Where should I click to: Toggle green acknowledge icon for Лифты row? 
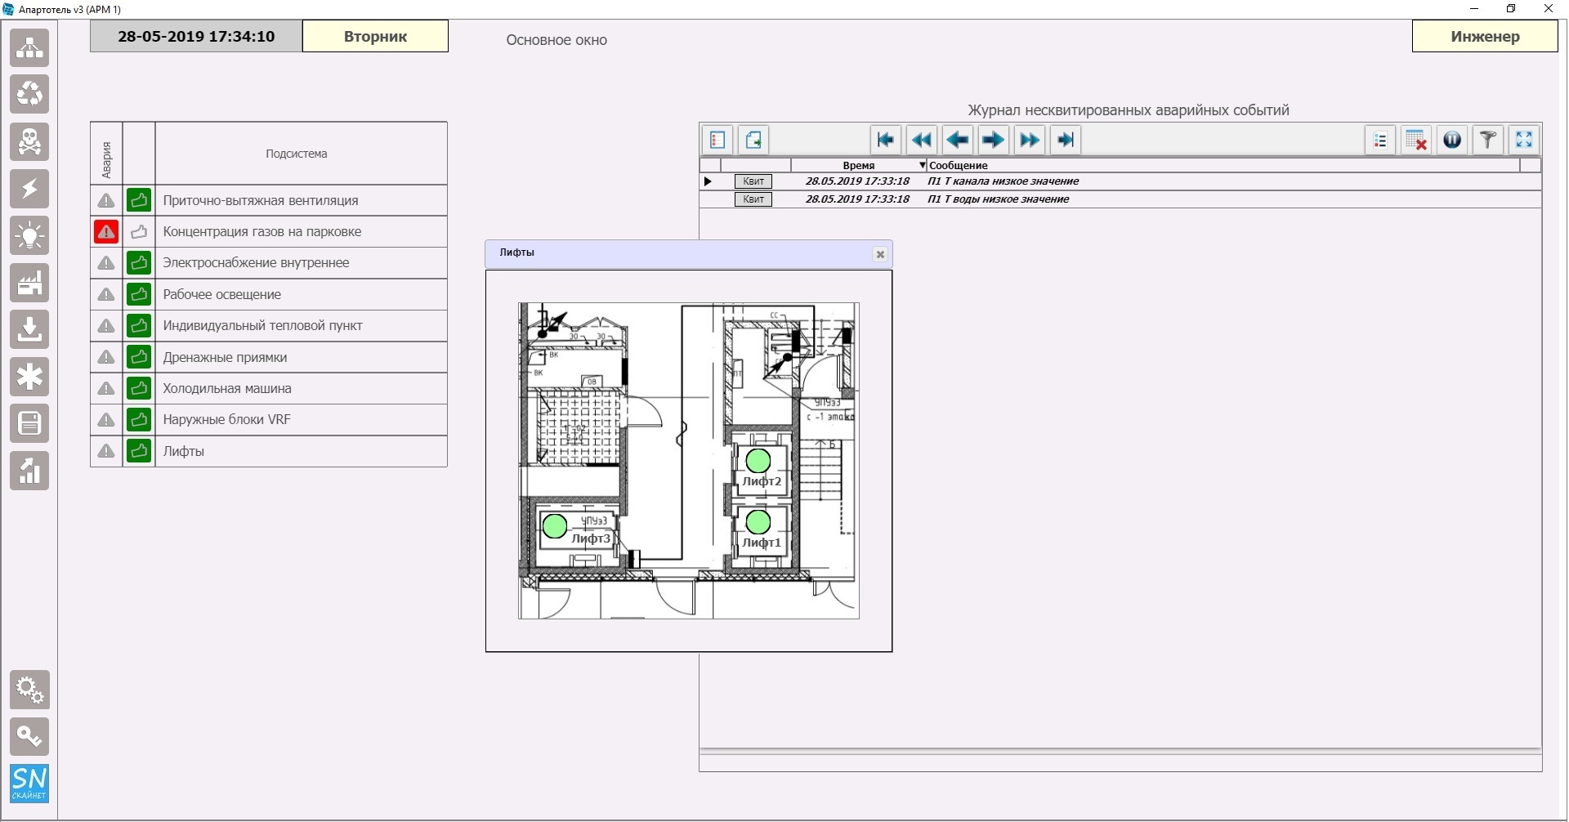[x=139, y=451]
